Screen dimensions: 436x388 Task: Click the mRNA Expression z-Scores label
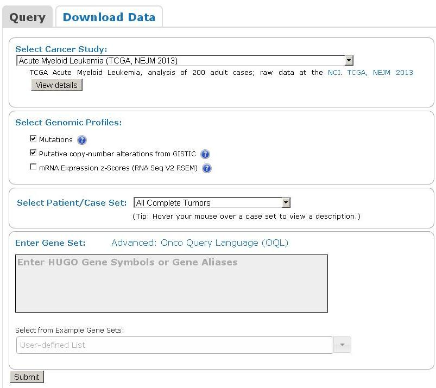click(118, 168)
